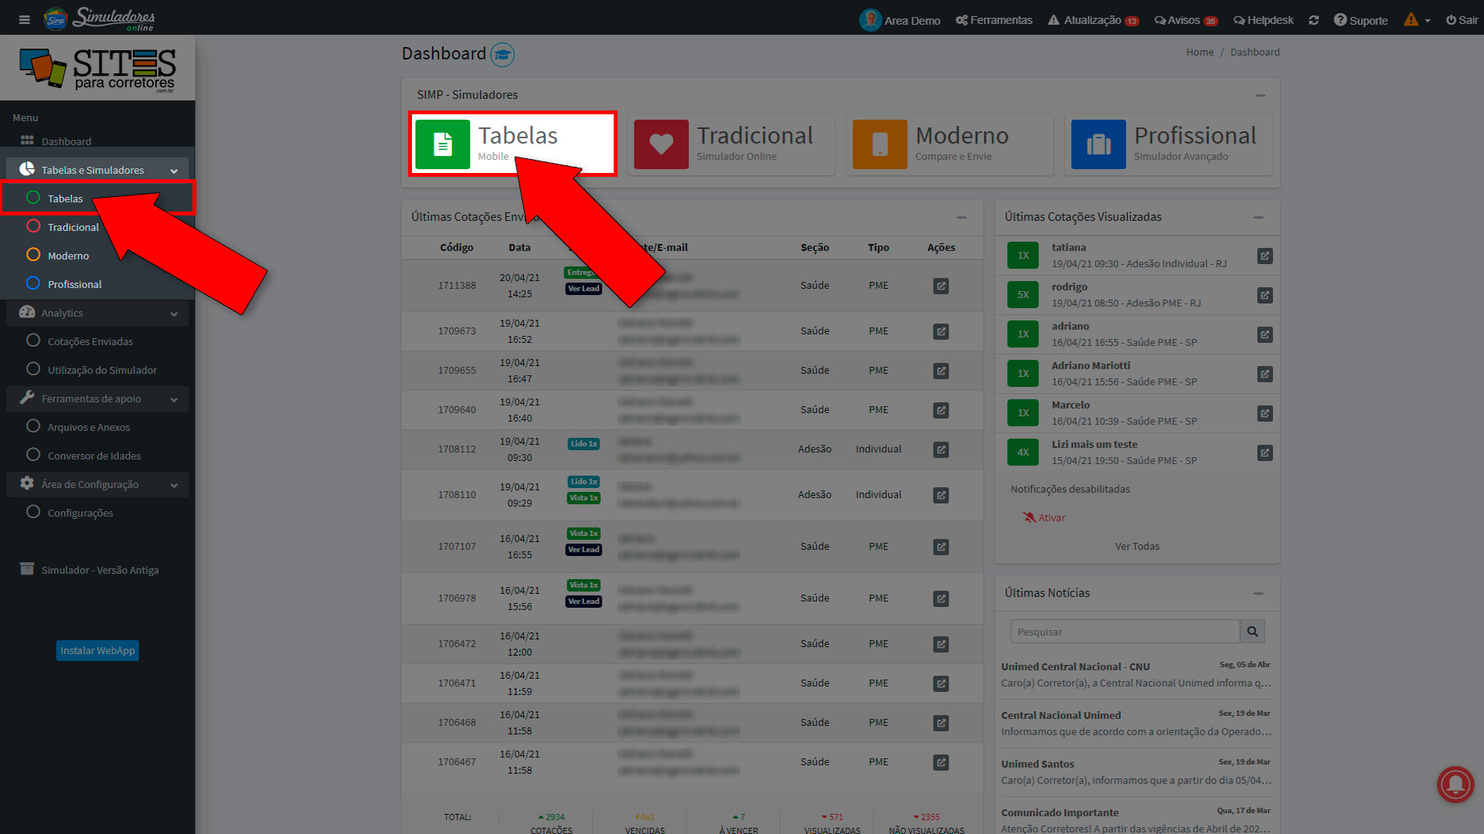Click the refresh icon in top navigation
Viewport: 1484px width, 834px height.
1314,20
